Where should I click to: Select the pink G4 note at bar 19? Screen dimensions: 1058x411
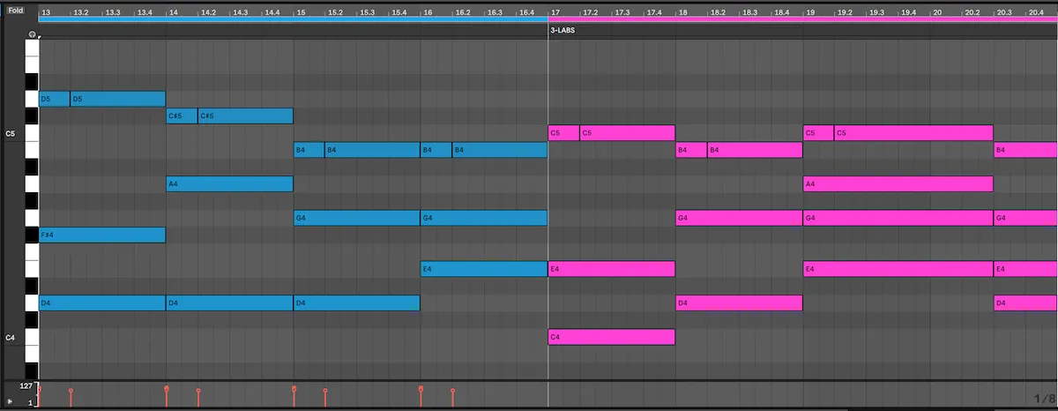pyautogui.click(x=898, y=218)
